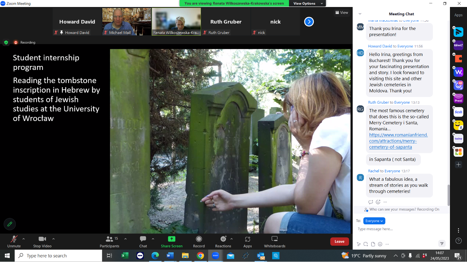Screen dimensions: 467x262
Task: Click Howard David sender name in chat
Action: [380, 46]
